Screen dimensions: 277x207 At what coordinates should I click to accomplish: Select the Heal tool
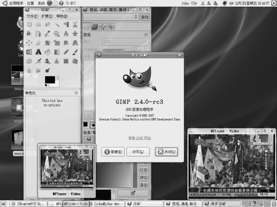[x=66, y=61]
